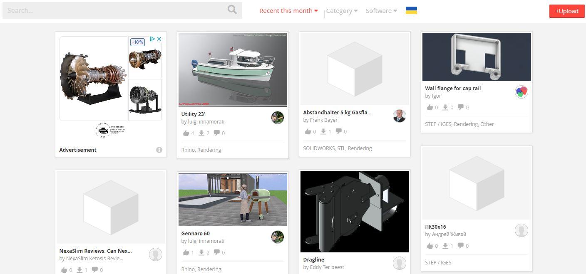Click download icon on Wall flange card

click(445, 107)
